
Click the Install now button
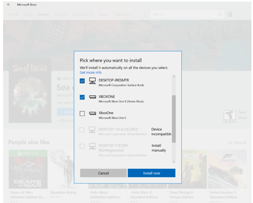tap(152, 173)
